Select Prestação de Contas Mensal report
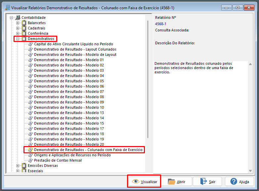This screenshot has height=191, width=259. [58, 160]
